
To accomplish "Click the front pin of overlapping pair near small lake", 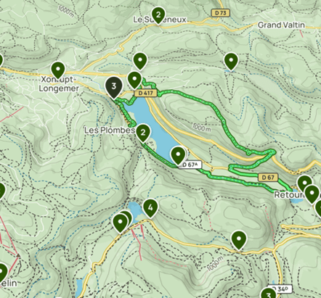I will point(121,223).
